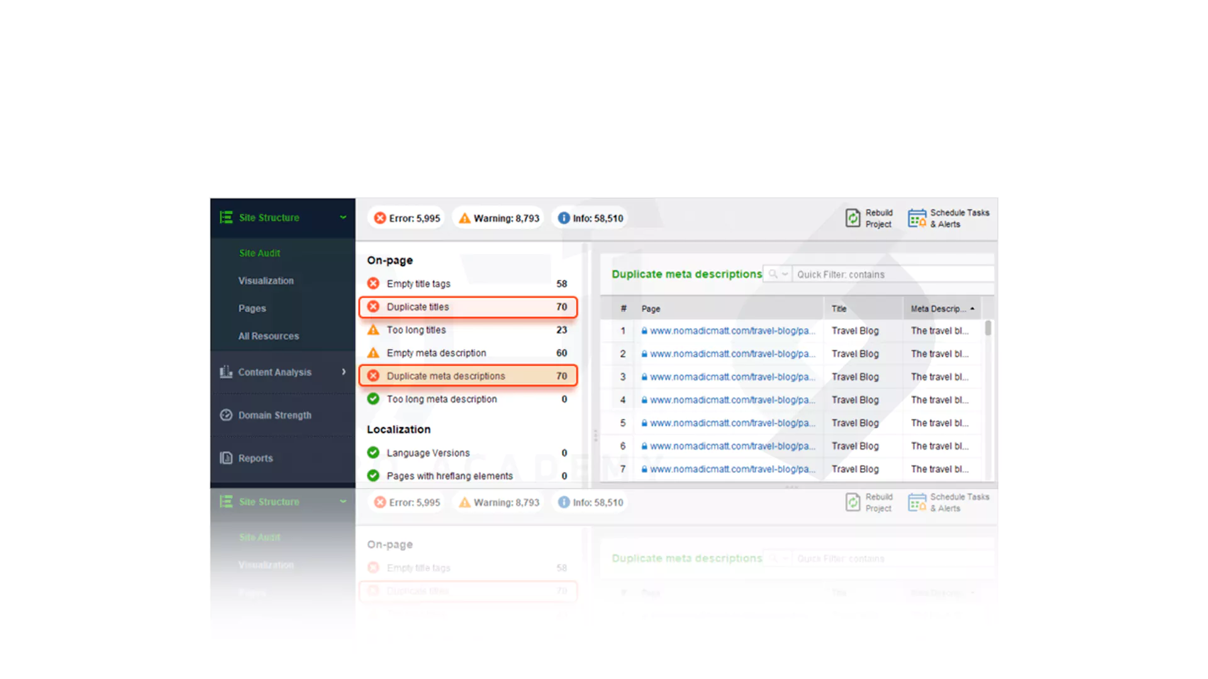Image resolution: width=1208 pixels, height=679 pixels.
Task: Expand Content Analysis chevron arrow
Action: pos(344,372)
